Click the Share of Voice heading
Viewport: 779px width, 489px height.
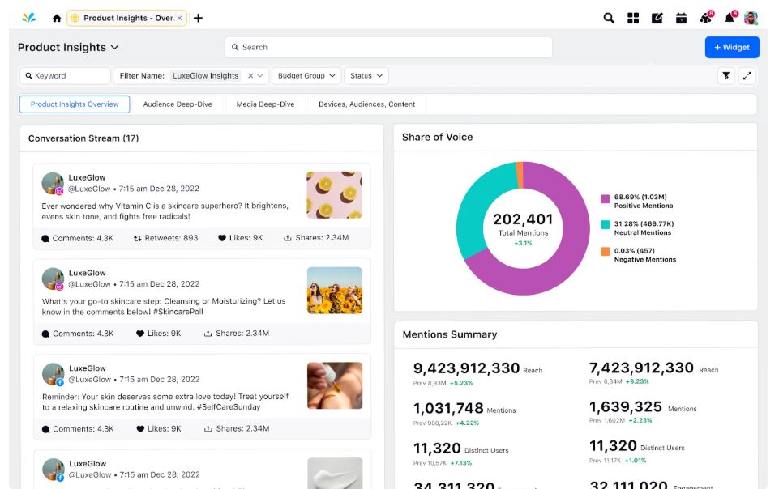(x=437, y=138)
